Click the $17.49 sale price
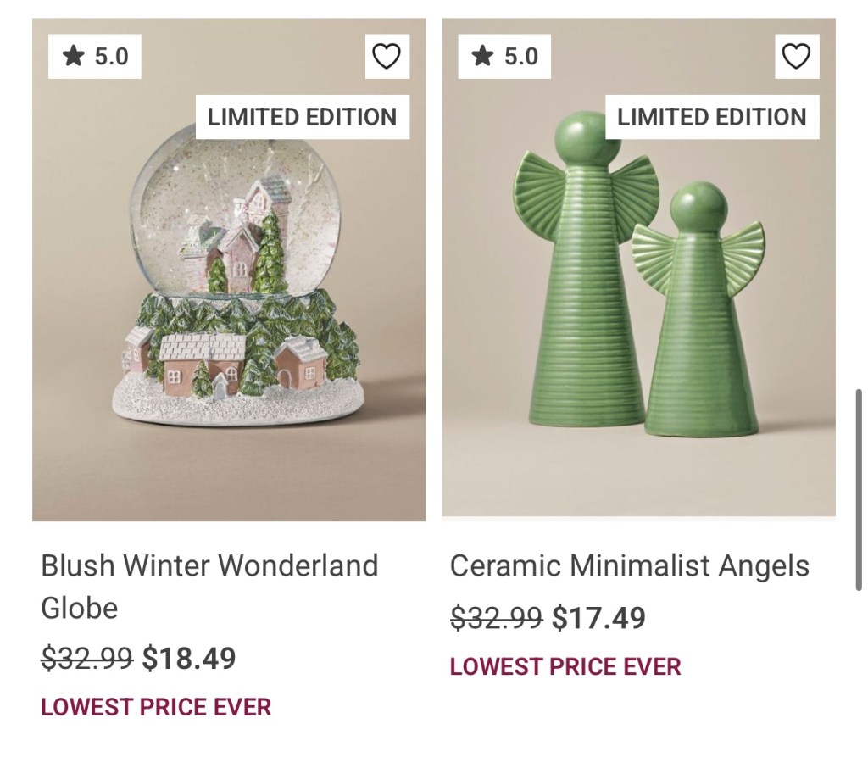 (x=598, y=618)
